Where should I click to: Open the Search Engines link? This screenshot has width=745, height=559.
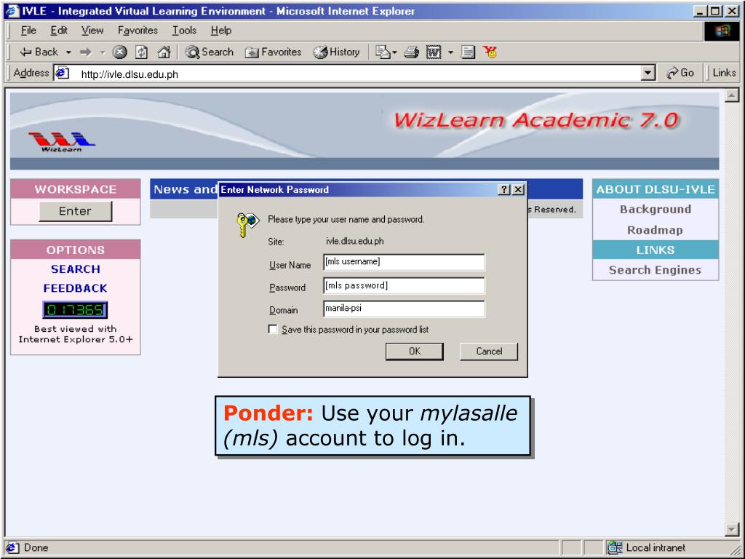pos(656,270)
